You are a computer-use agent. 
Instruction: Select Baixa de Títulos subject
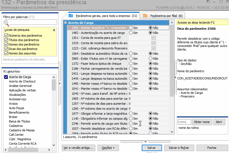[19, 121]
